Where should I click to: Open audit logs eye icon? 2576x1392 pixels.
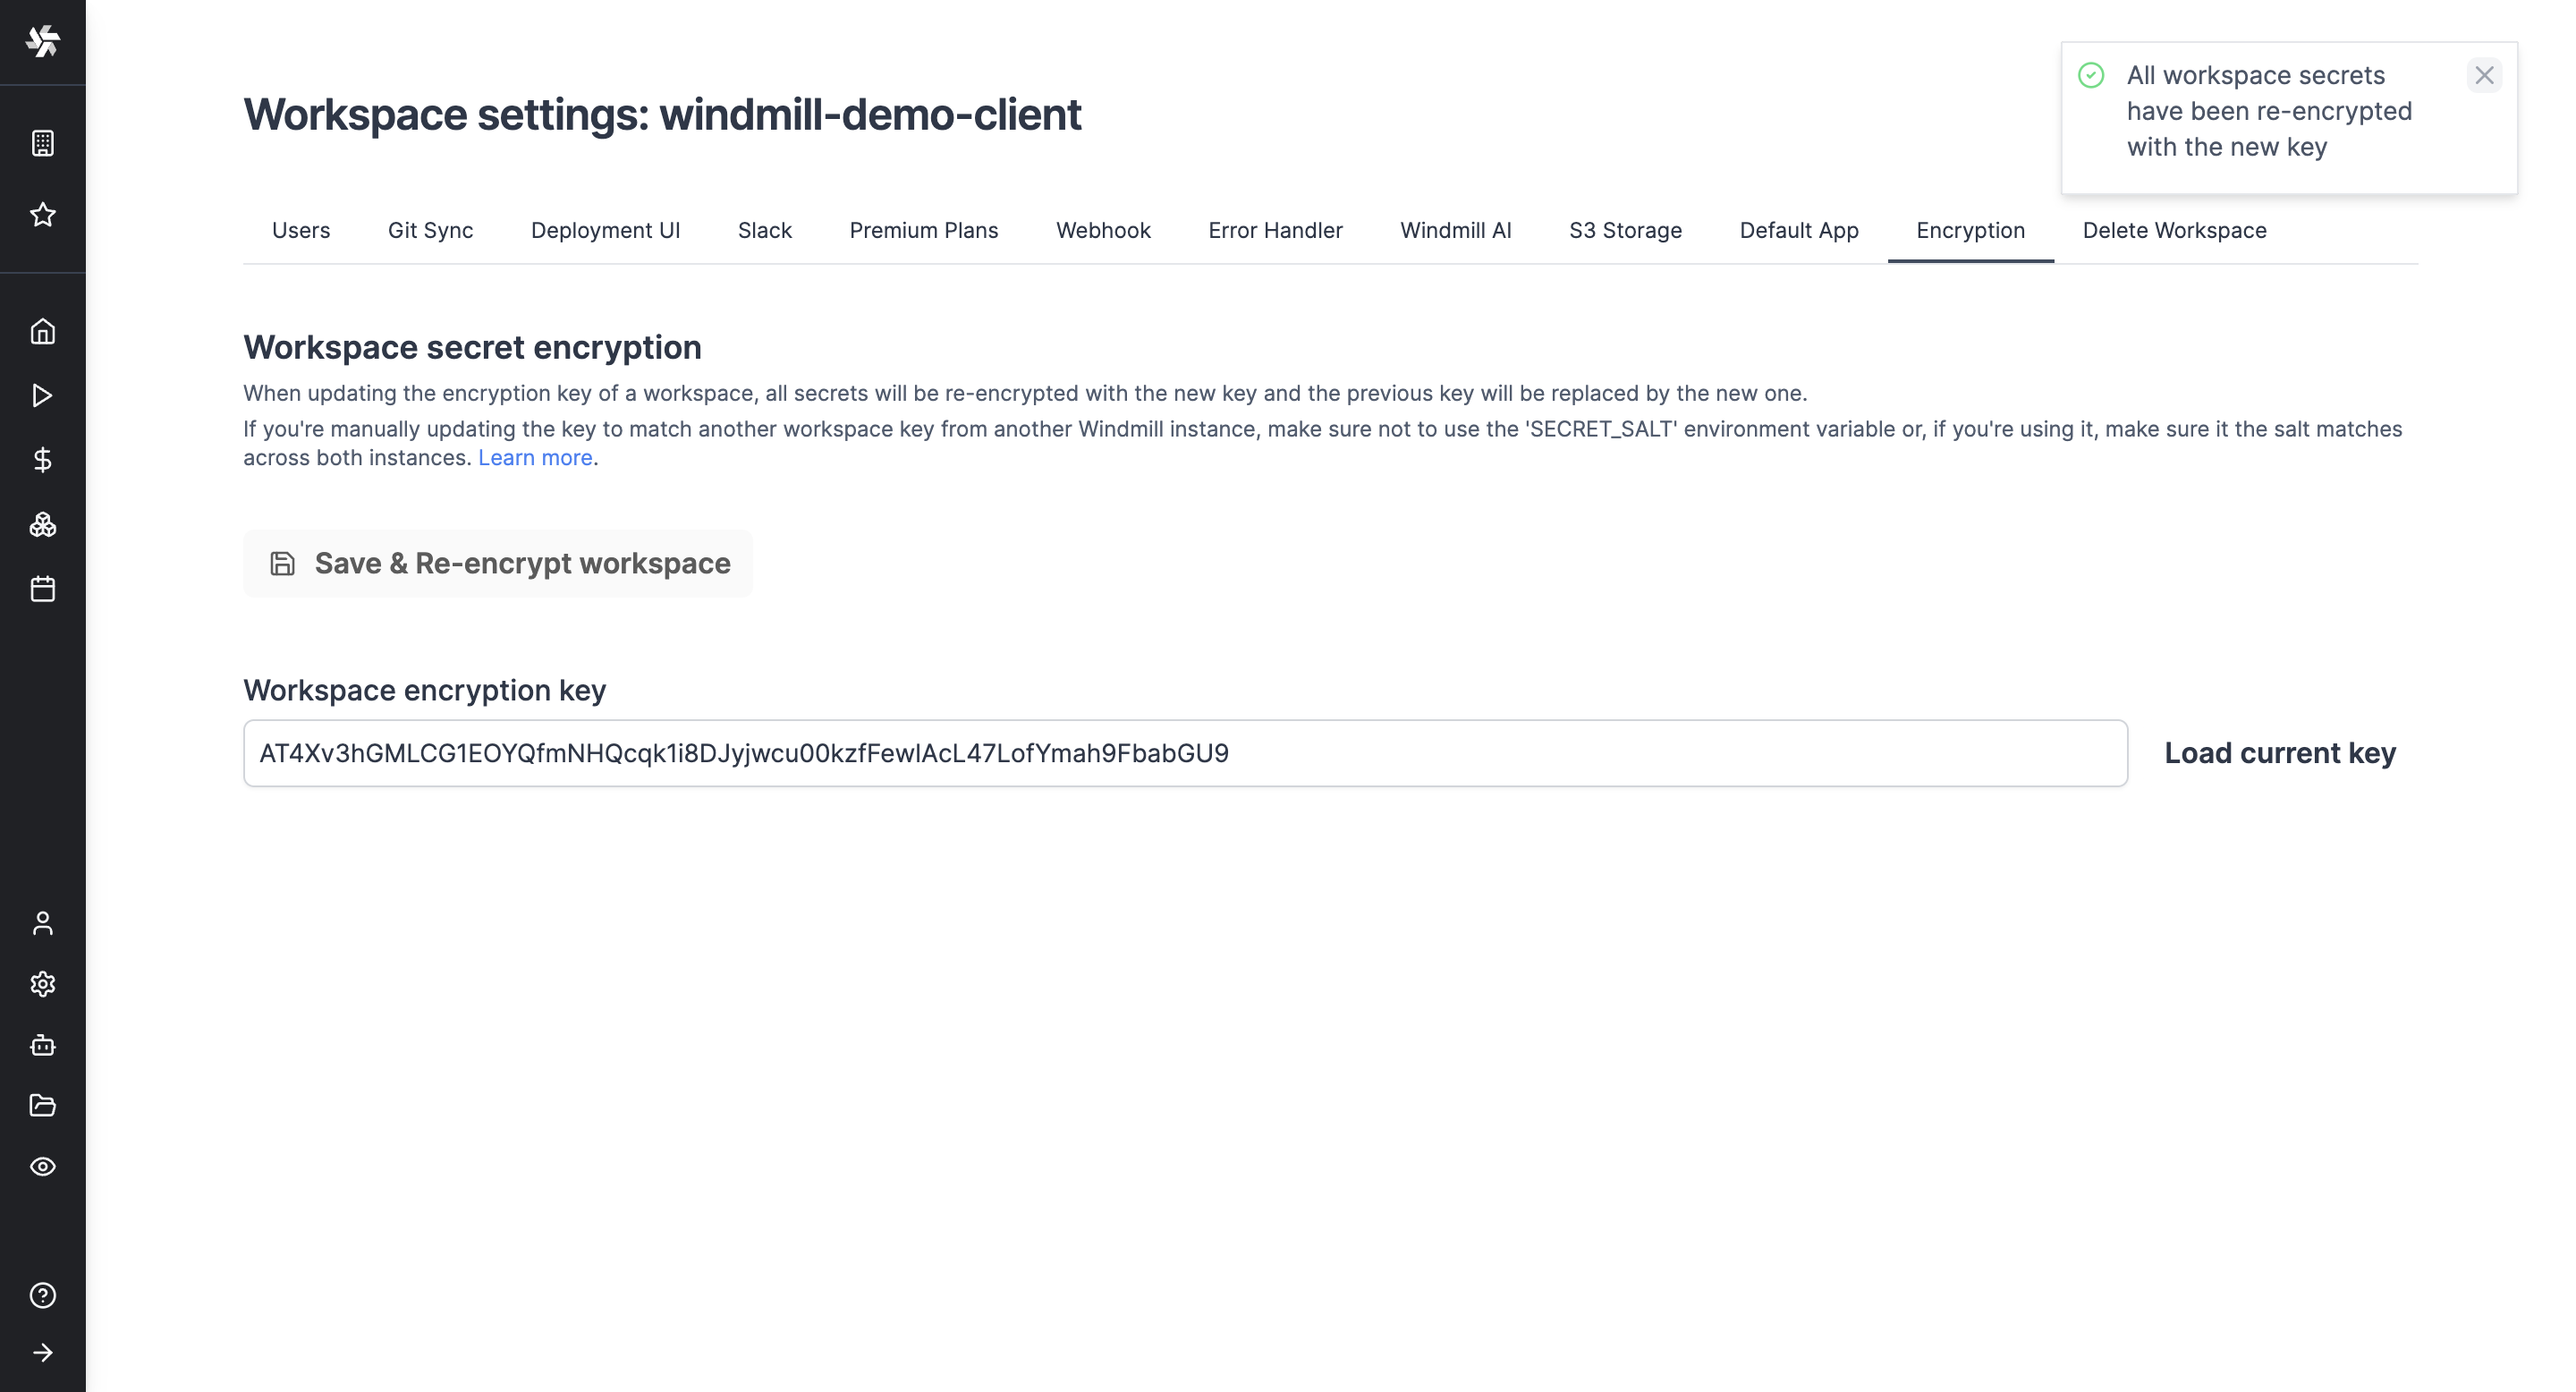[42, 1166]
